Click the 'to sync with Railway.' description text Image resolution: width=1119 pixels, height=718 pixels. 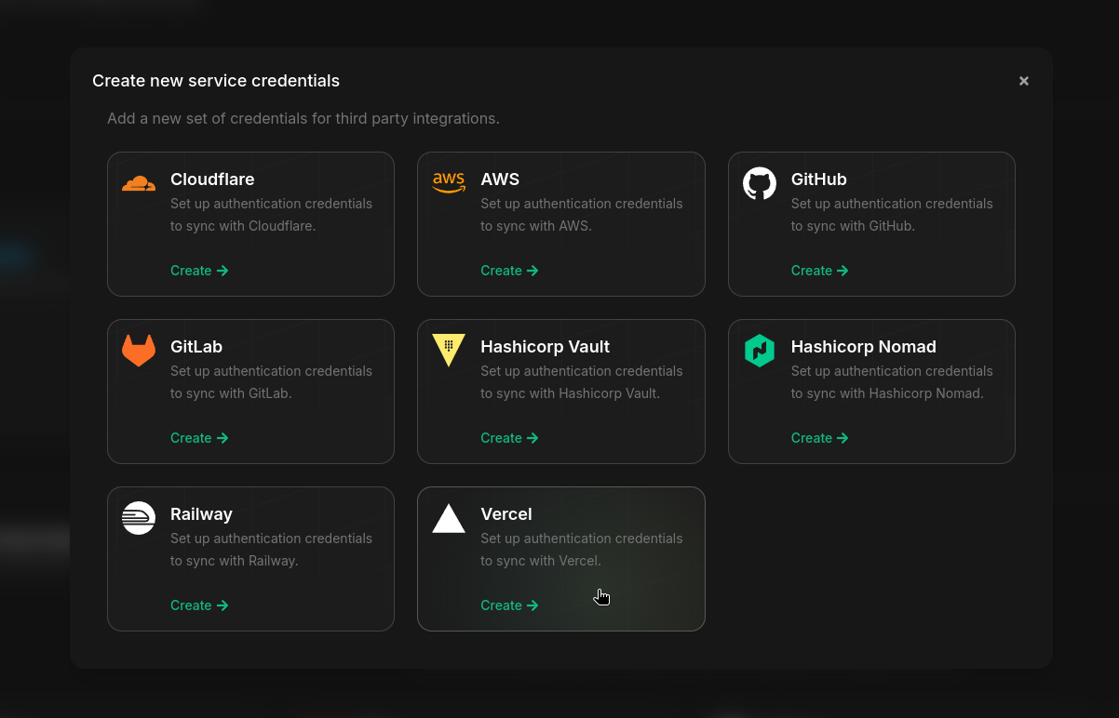235,561
